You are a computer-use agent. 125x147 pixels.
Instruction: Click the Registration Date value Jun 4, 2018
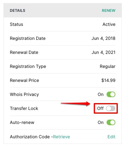pyautogui.click(x=103, y=38)
